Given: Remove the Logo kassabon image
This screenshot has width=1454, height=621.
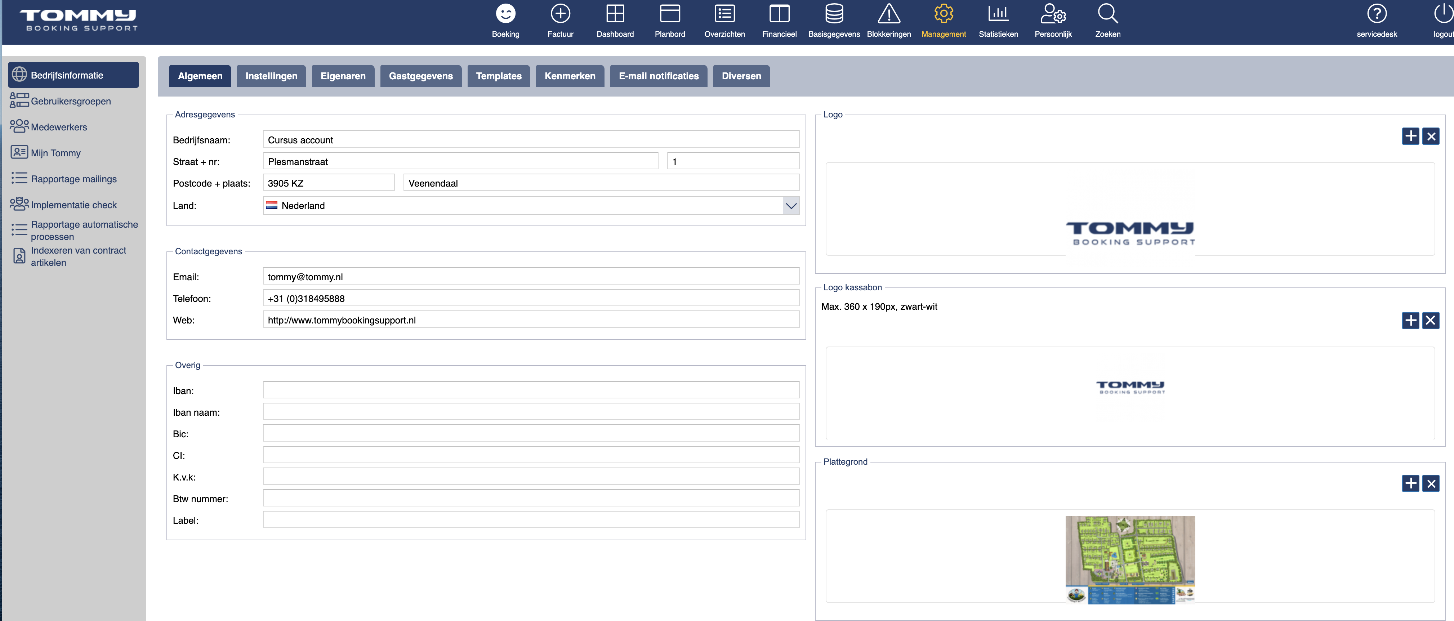Looking at the screenshot, I should coord(1430,321).
